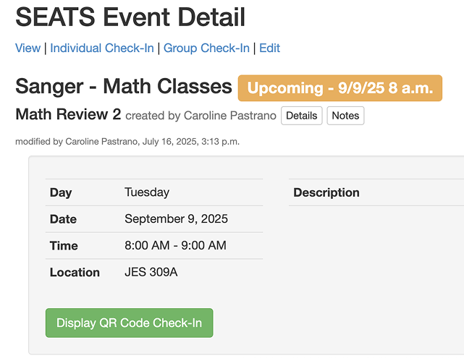
Task: Click the modified July 16 timestamp line
Action: (x=127, y=141)
